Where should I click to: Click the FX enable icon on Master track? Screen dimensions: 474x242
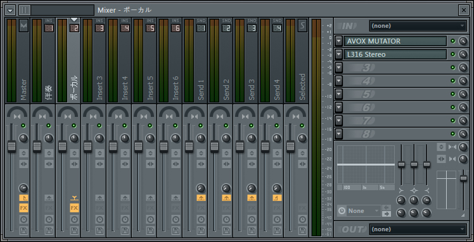pyautogui.click(x=23, y=208)
